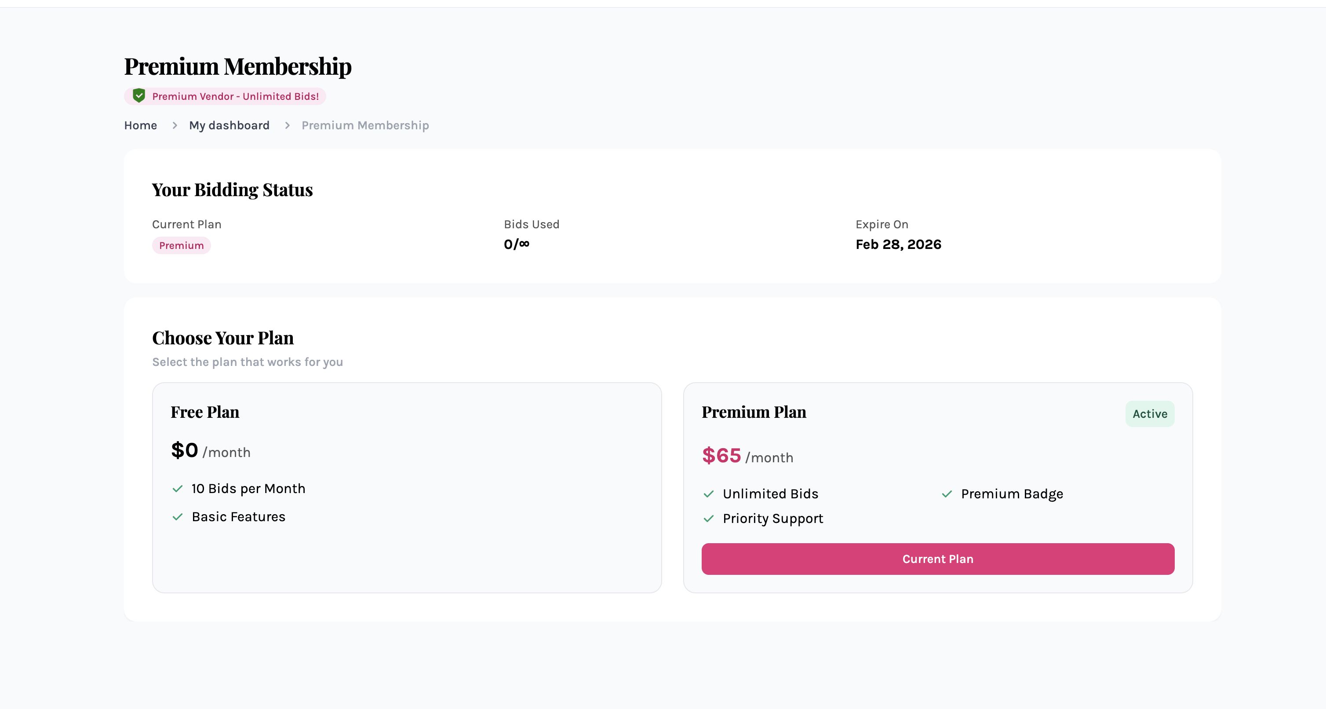Click the Premium current plan tag
Screen dimensions: 1326x709
pyautogui.click(x=181, y=245)
